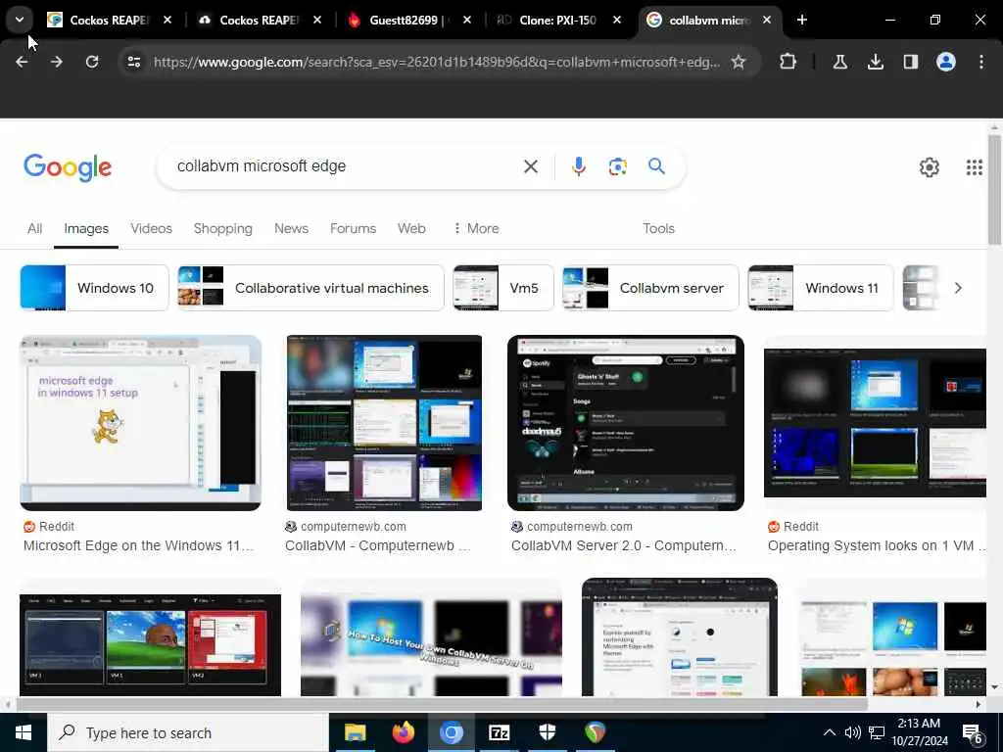Image resolution: width=1003 pixels, height=752 pixels.
Task: Switch to the Web results tab
Action: [x=411, y=228]
